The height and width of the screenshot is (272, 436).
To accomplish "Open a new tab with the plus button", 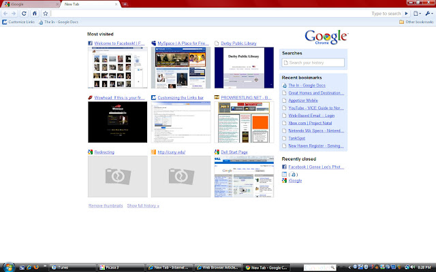I will point(125,4).
